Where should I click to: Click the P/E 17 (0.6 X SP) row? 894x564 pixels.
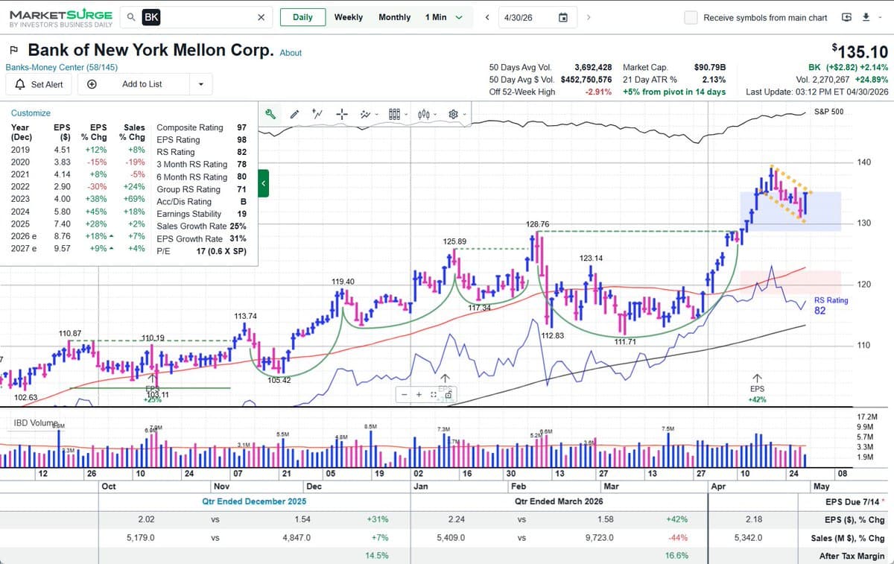[x=201, y=251]
